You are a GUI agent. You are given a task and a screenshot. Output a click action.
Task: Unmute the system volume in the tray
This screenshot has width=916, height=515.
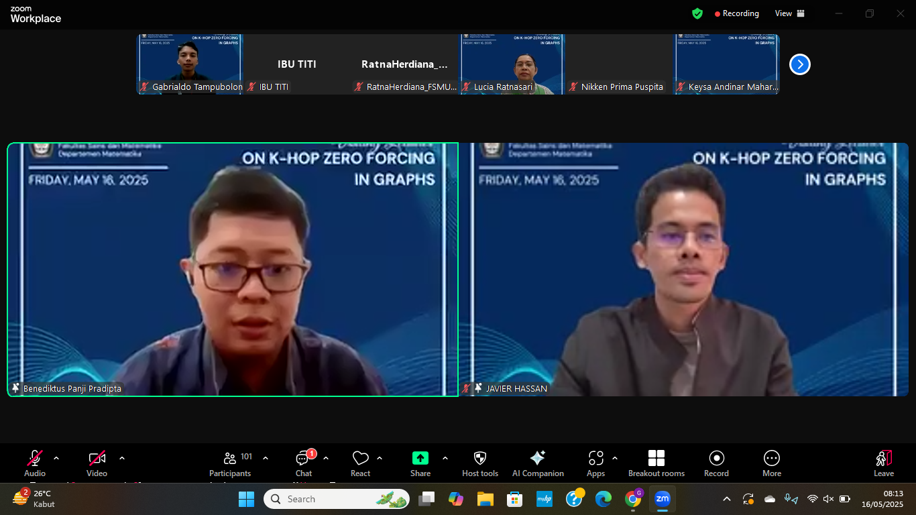[x=828, y=499]
